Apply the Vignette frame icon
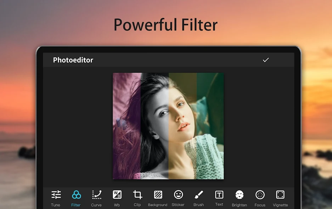Viewport: 332px width, 209px height. tap(280, 195)
